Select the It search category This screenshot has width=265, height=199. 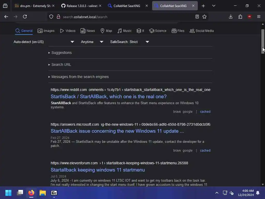pyautogui.click(x=140, y=31)
